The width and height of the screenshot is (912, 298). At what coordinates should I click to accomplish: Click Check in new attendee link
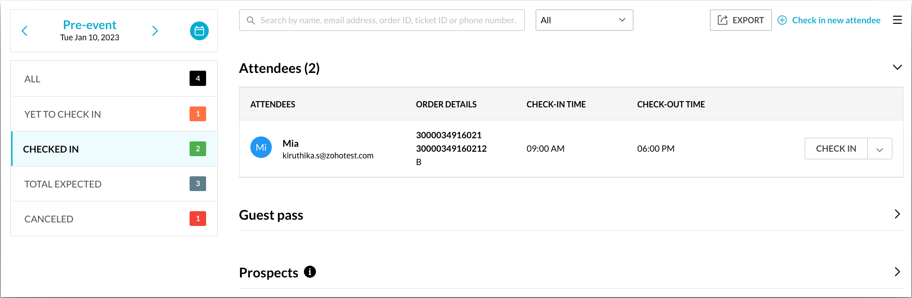coord(836,20)
